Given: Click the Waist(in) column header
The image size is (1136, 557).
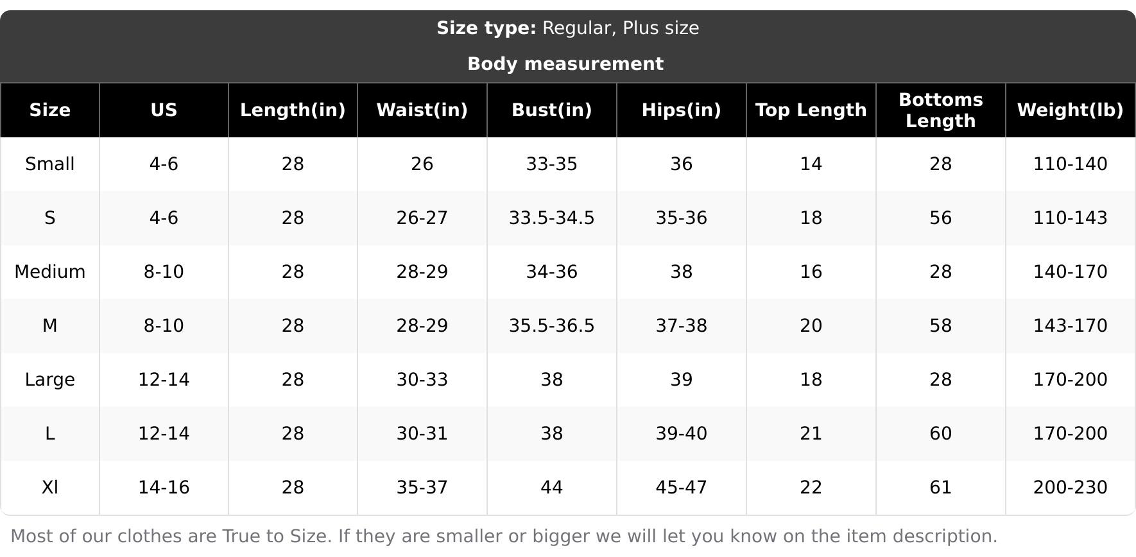Looking at the screenshot, I should (422, 110).
